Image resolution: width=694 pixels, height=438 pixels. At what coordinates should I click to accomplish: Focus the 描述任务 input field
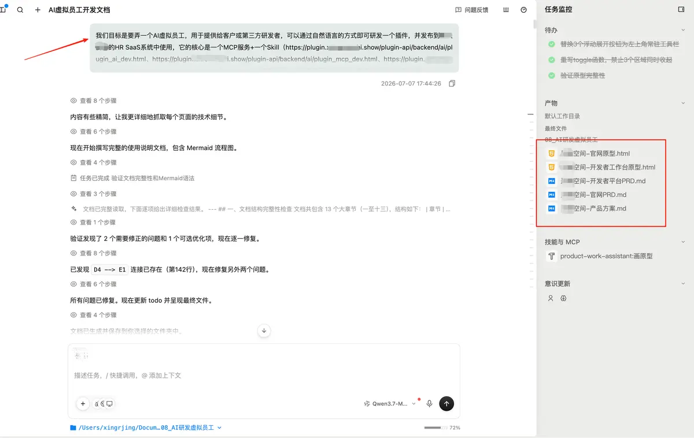(x=264, y=375)
